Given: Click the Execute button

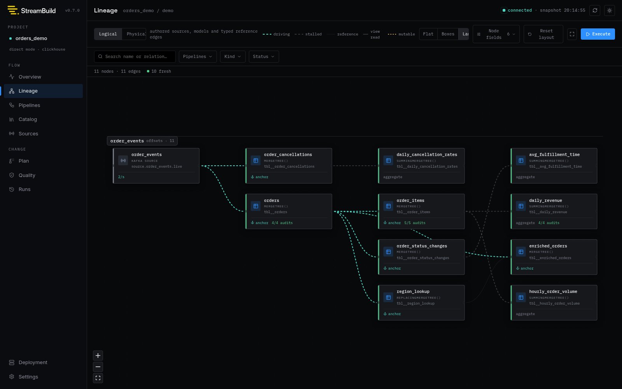Looking at the screenshot, I should (598, 34).
